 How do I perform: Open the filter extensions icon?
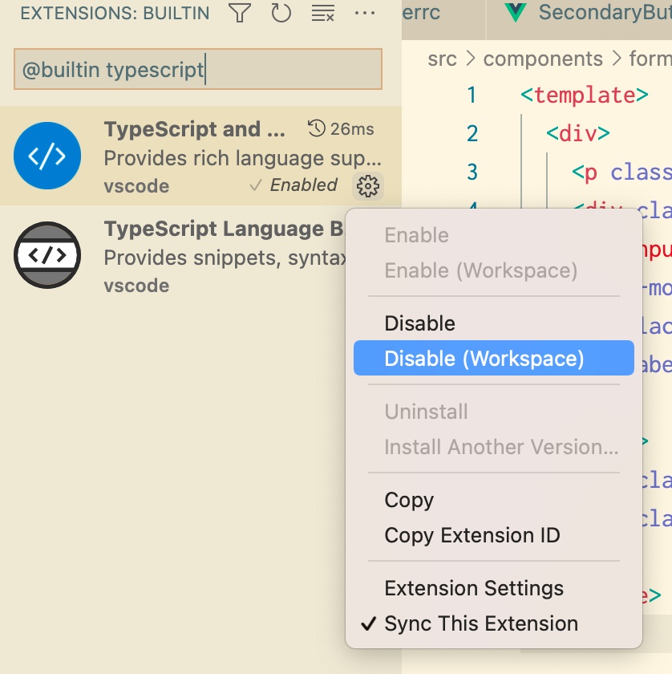tap(240, 13)
